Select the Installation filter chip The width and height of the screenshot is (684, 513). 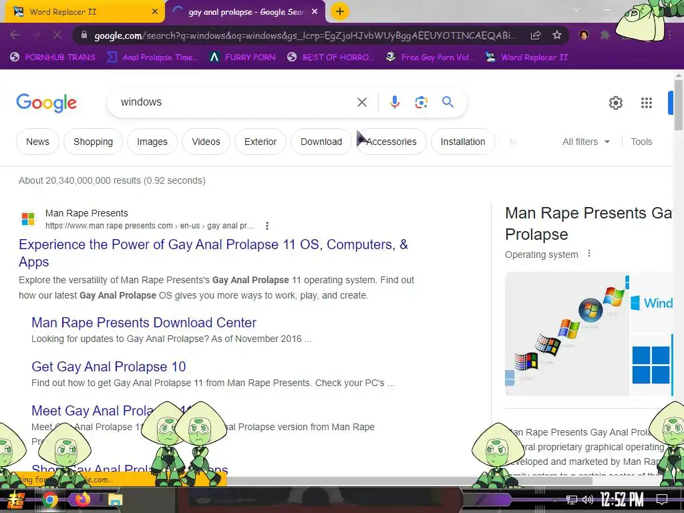[463, 142]
